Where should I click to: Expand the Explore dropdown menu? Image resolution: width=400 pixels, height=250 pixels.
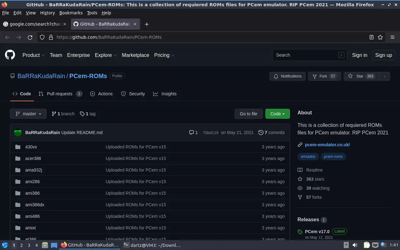click(x=106, y=55)
